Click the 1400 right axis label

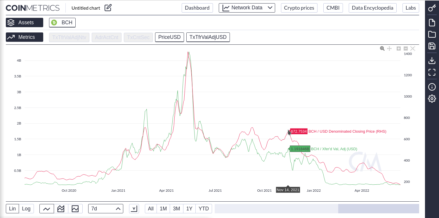(408, 54)
